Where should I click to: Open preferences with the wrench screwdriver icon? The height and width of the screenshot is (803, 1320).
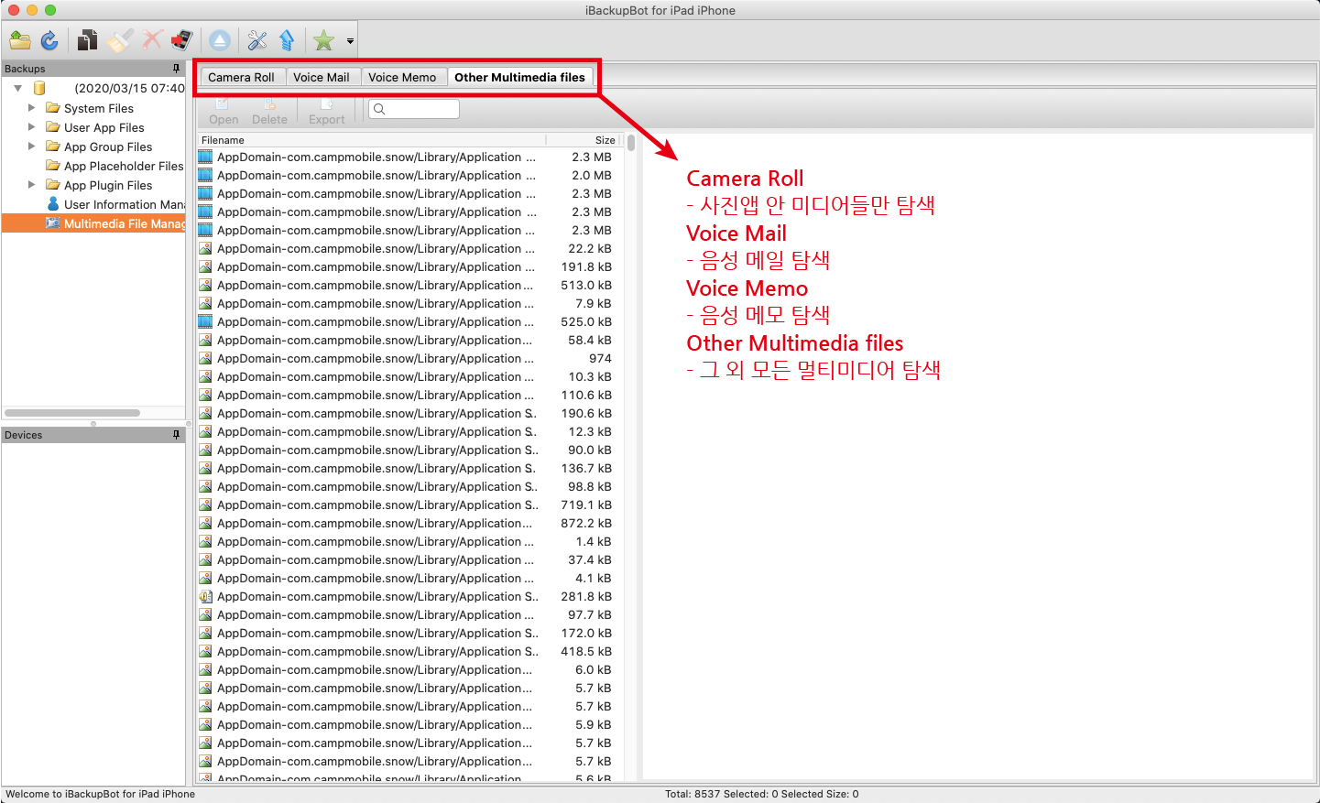click(x=257, y=40)
